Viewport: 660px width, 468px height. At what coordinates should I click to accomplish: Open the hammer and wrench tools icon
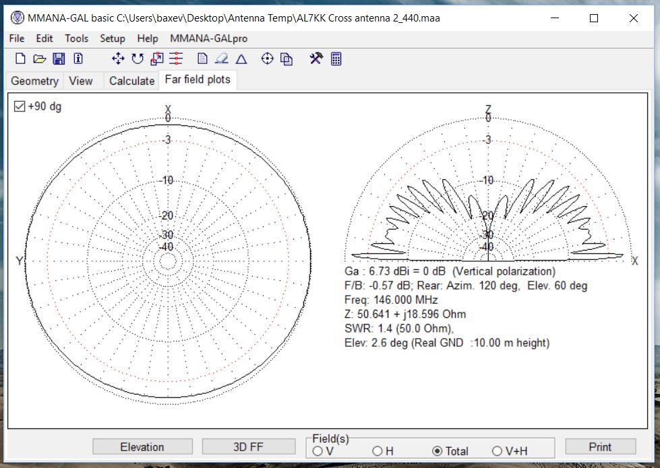[x=316, y=59]
